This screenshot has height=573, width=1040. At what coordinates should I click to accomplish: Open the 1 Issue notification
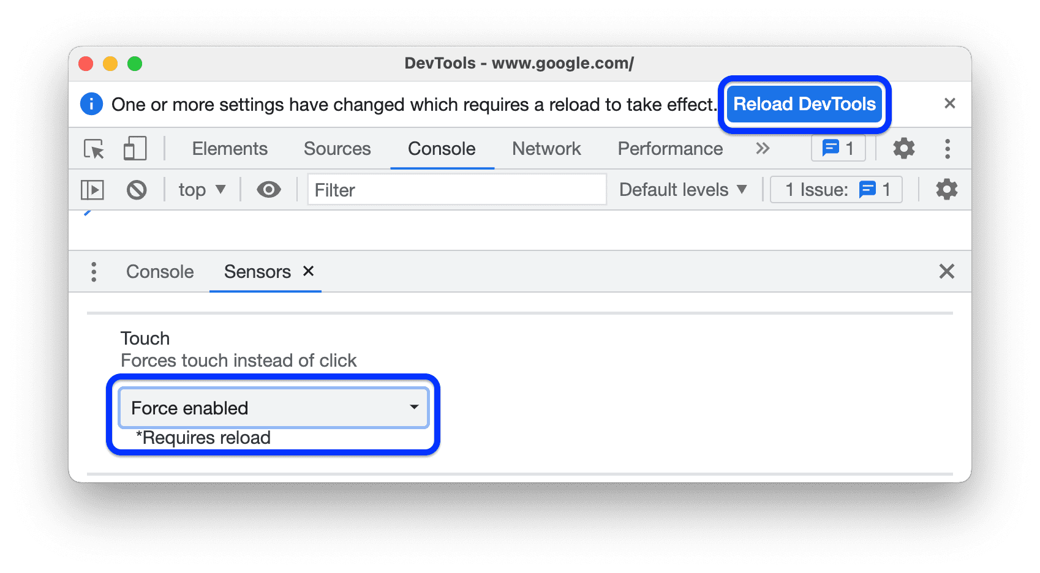[821, 189]
